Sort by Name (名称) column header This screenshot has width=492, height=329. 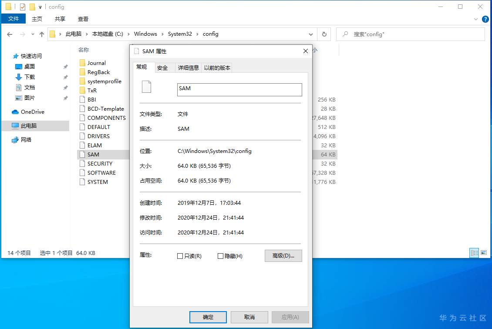[x=84, y=50]
